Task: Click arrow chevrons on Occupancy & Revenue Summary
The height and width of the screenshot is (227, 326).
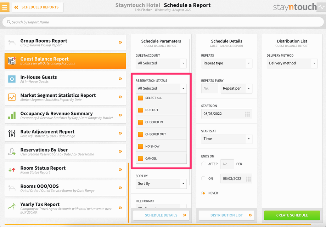Action: (120, 115)
